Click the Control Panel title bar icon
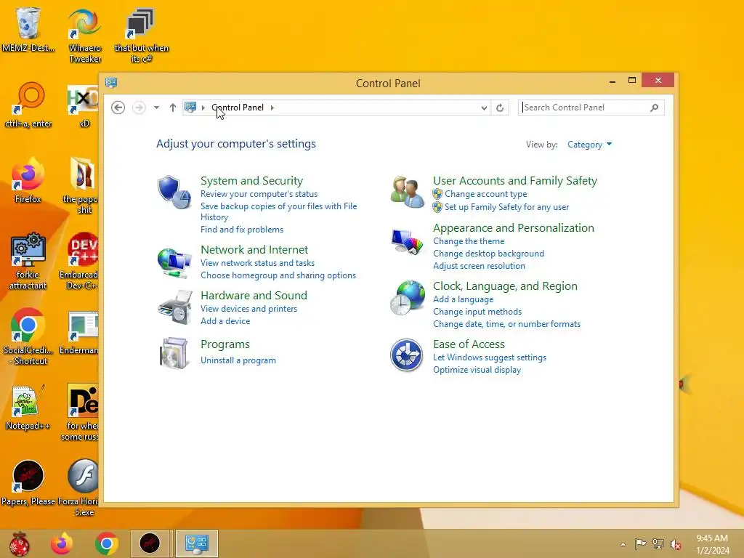 [x=111, y=83]
